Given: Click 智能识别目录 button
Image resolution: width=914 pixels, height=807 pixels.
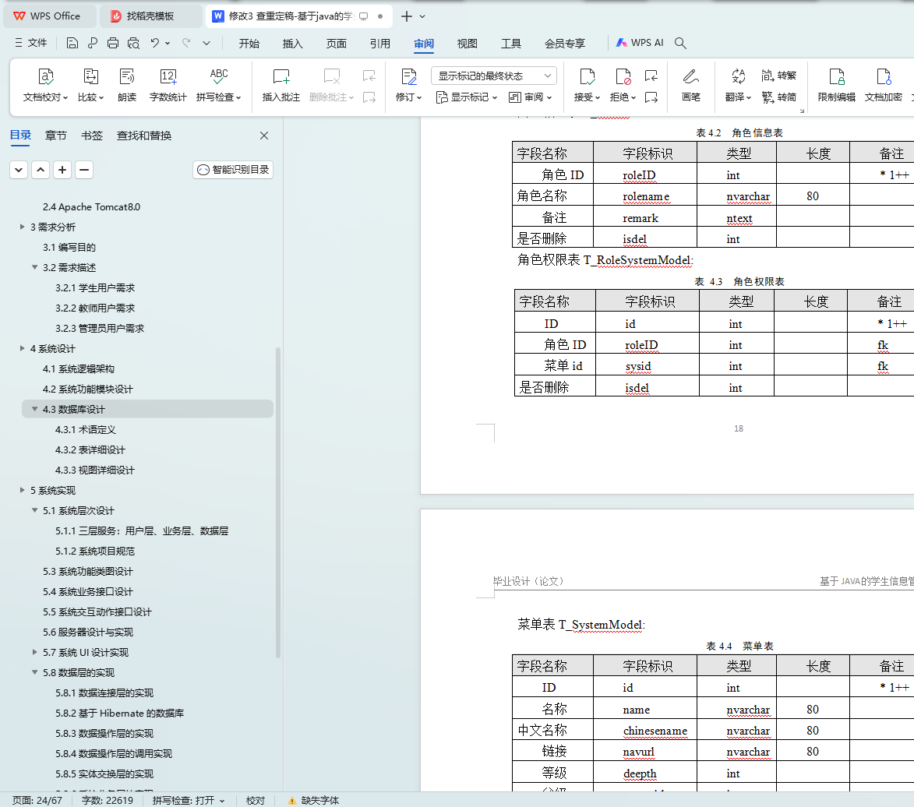Looking at the screenshot, I should (233, 170).
